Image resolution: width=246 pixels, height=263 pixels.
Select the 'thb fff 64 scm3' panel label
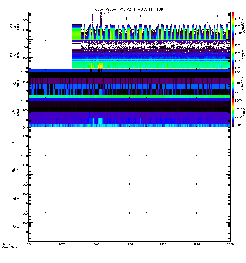[x=14, y=55]
